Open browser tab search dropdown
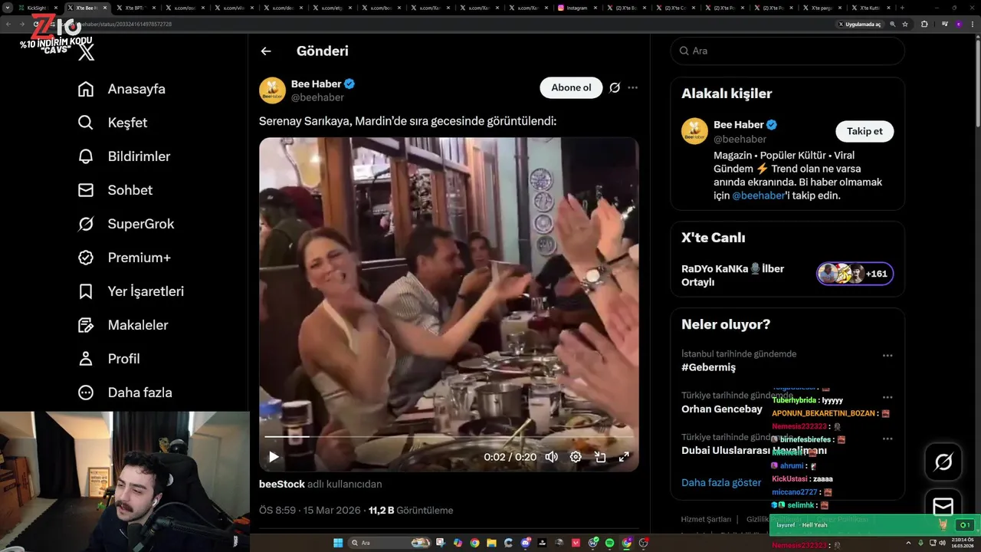 pyautogui.click(x=8, y=8)
